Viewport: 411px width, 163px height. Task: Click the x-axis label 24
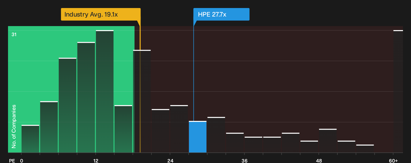click(x=170, y=160)
